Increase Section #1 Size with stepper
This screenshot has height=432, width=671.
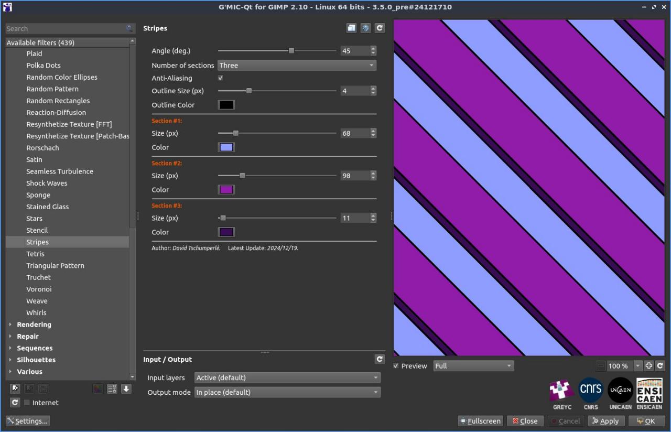click(x=373, y=131)
